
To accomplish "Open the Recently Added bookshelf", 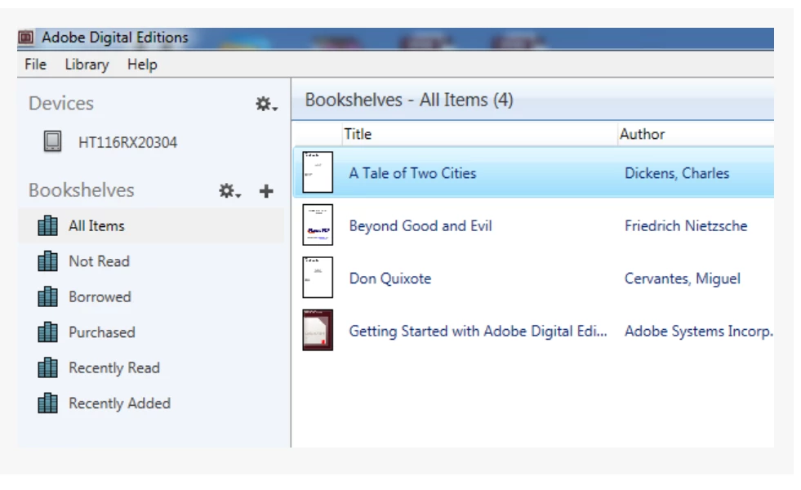I will point(119,403).
